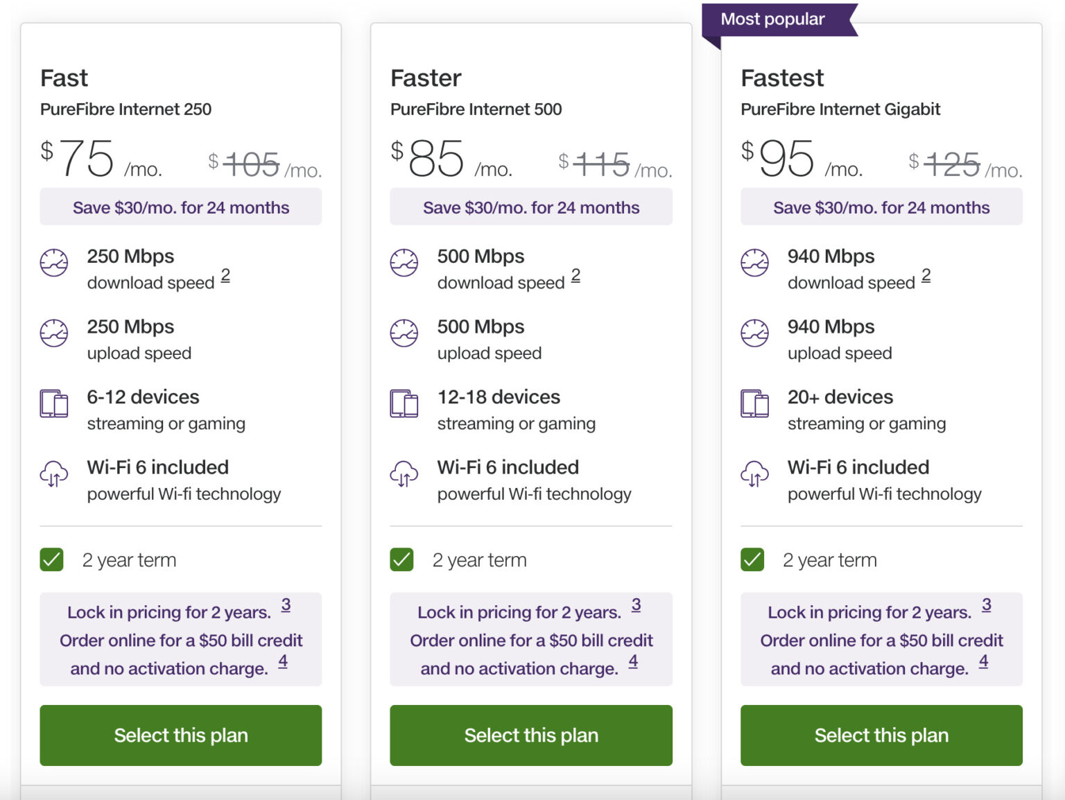1065x800 pixels.
Task: Click the upload speedometer icon beside 250 Mbps
Action: pyautogui.click(x=54, y=333)
